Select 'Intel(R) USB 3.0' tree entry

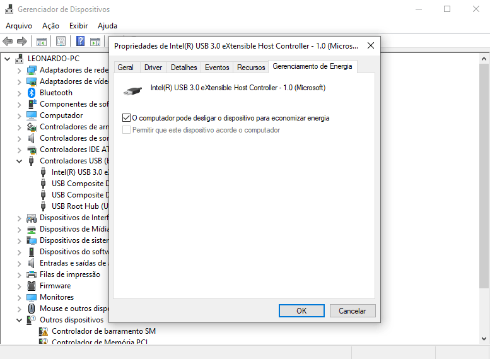[80, 172]
